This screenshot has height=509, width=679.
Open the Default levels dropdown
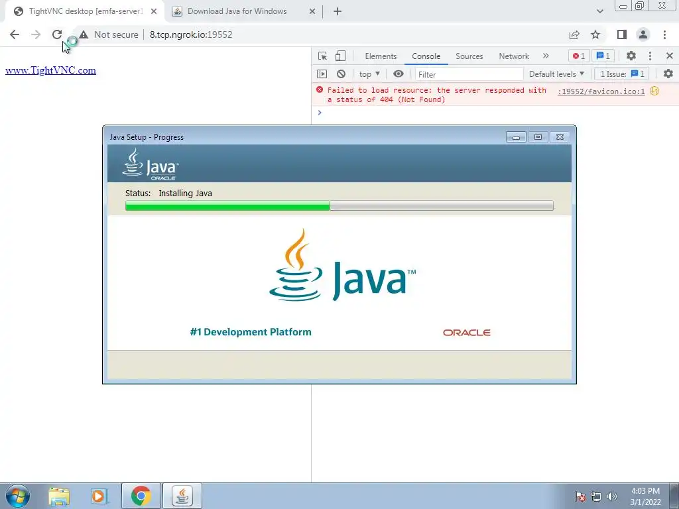click(556, 74)
